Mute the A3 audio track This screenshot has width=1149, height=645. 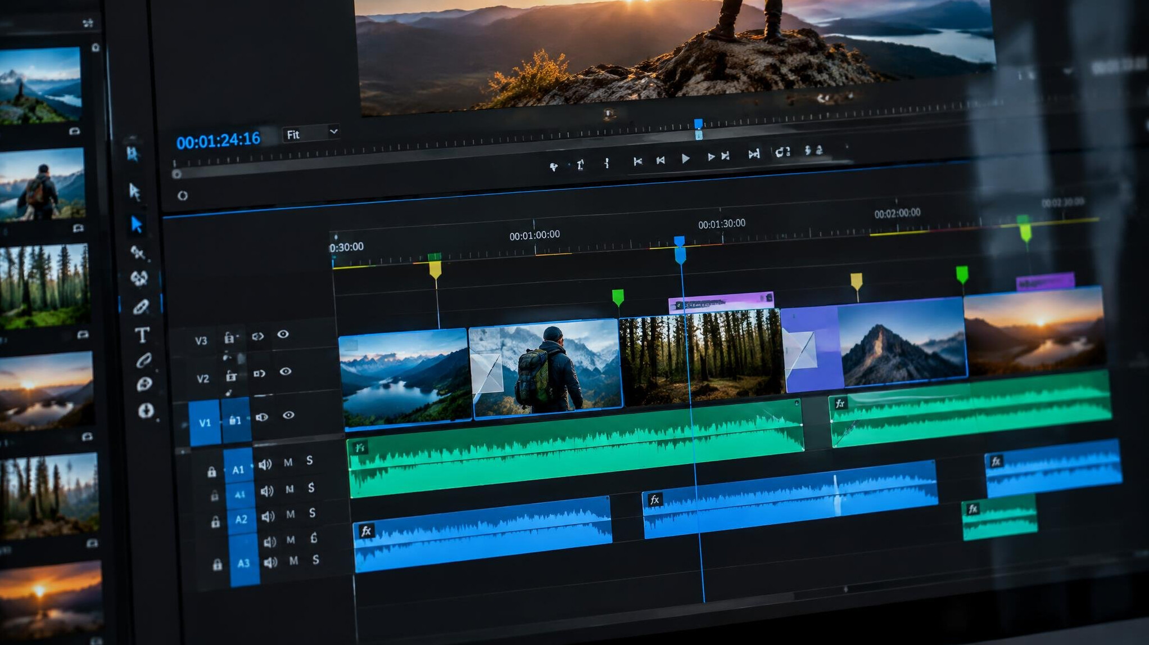[293, 561]
